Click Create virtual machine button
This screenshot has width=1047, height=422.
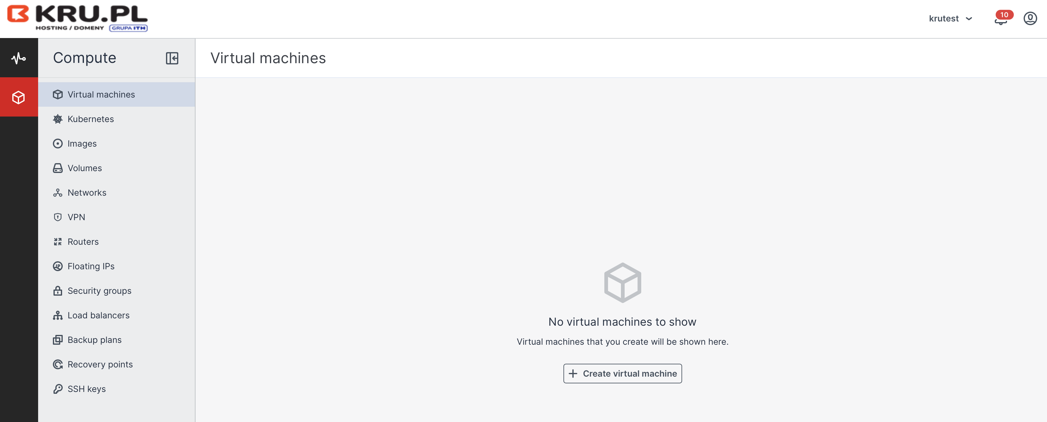(x=622, y=373)
